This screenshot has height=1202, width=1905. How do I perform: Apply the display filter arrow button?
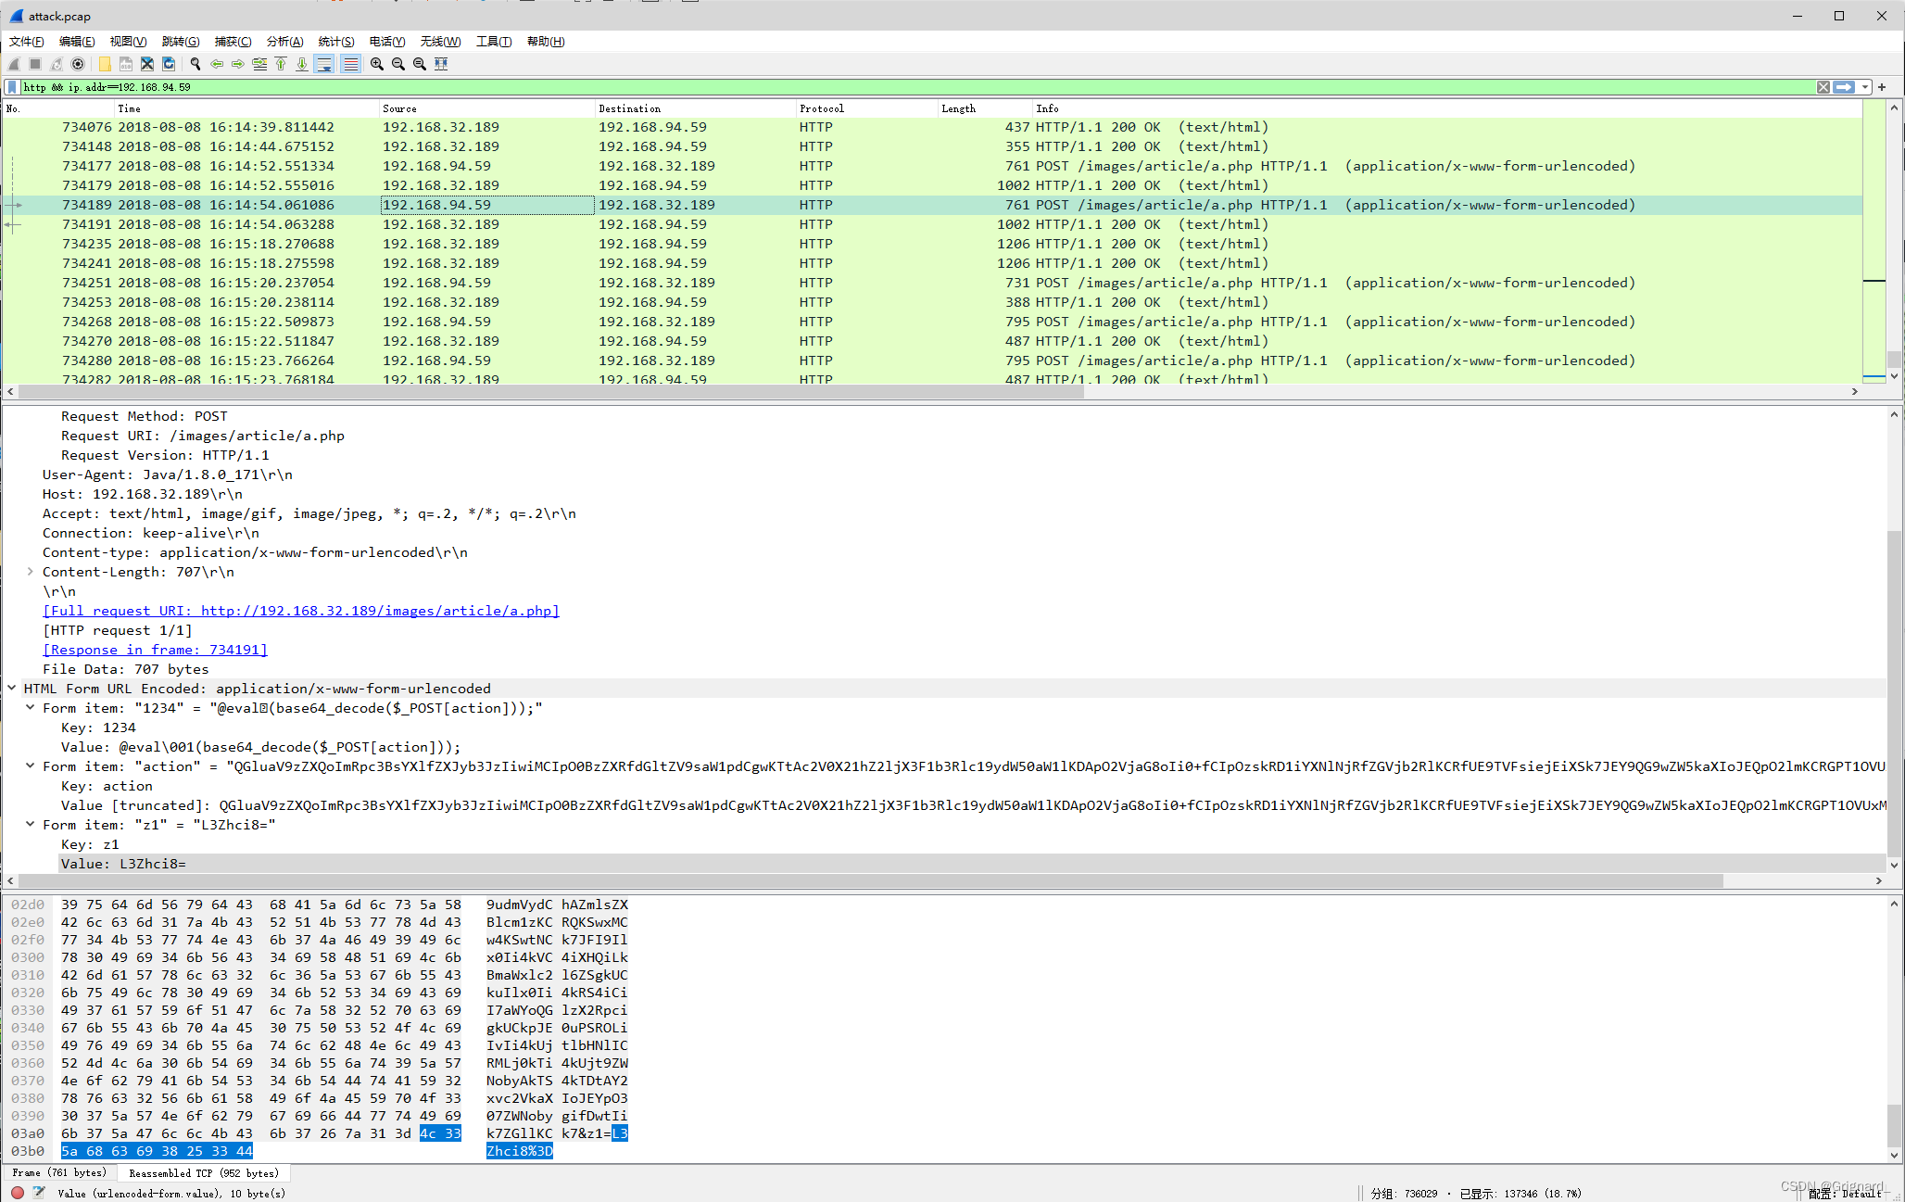[x=1844, y=87]
